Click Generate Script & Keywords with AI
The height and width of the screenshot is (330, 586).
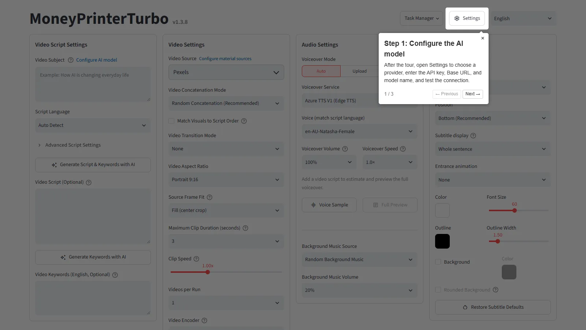click(x=93, y=165)
